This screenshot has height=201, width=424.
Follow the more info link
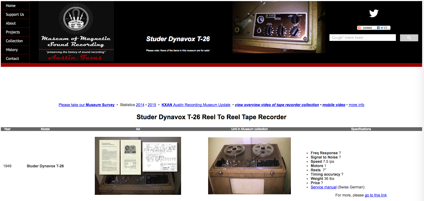click(357, 105)
